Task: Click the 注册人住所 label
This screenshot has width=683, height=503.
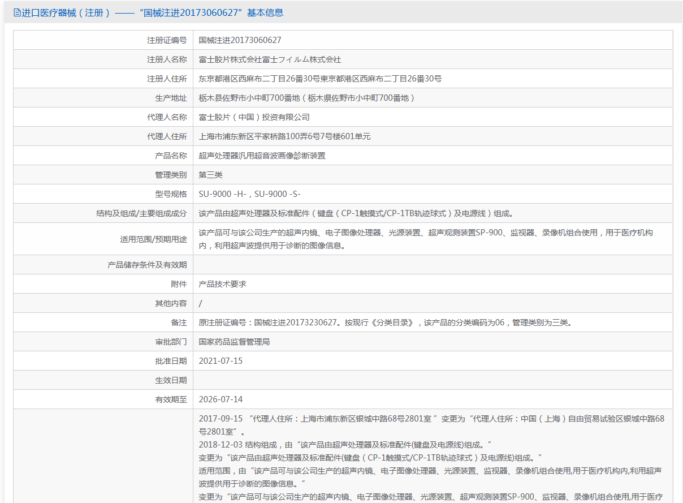Action: 167,79
